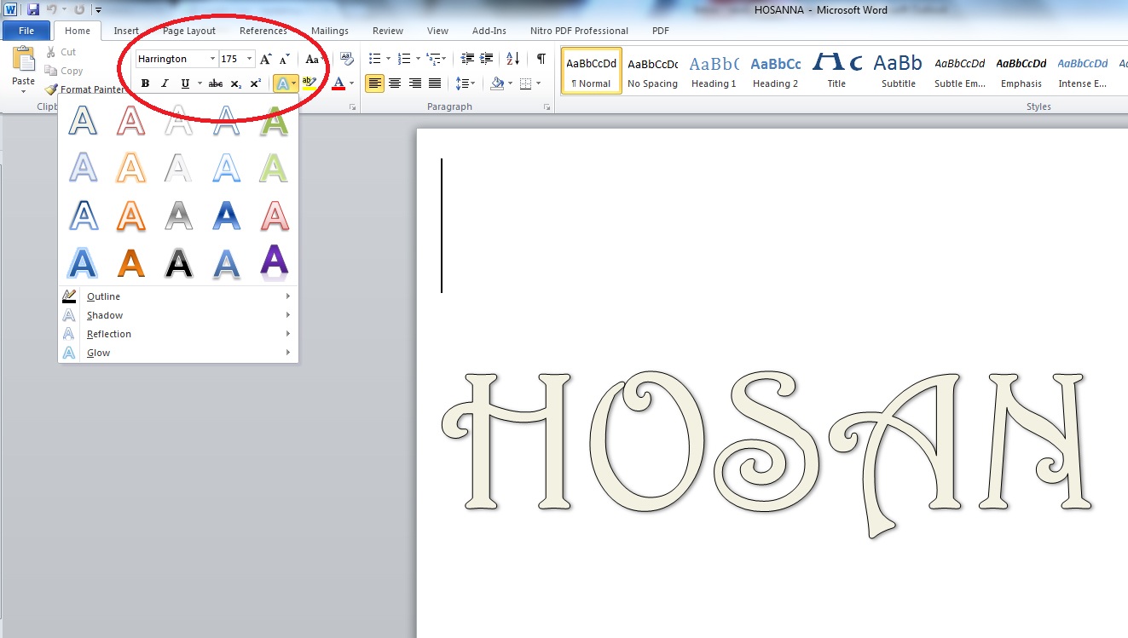
Task: Toggle Bold formatting
Action: [143, 83]
